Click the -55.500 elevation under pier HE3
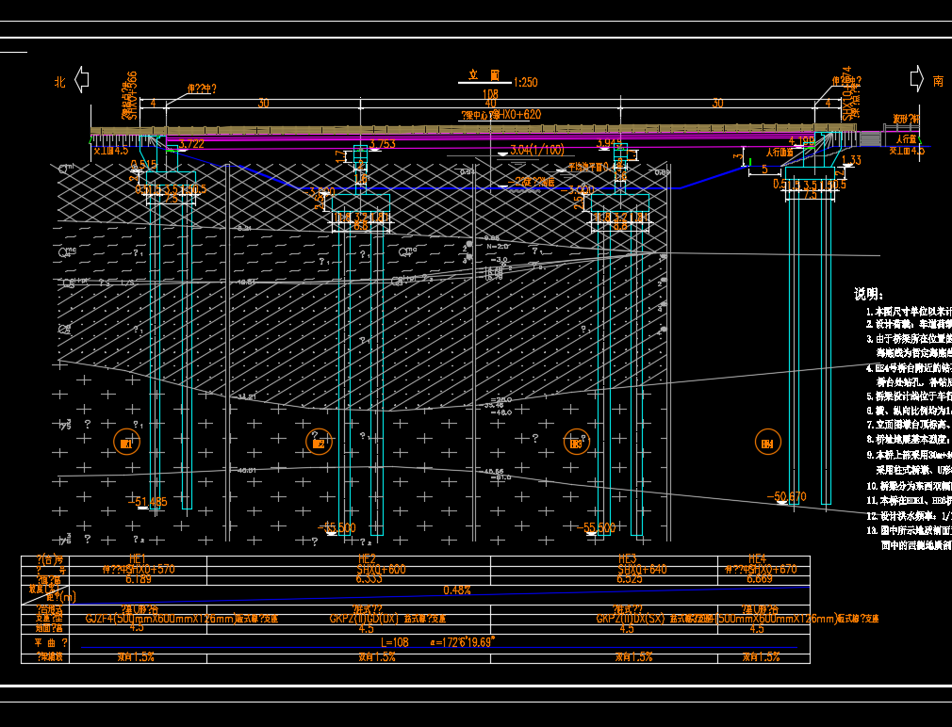 596,527
